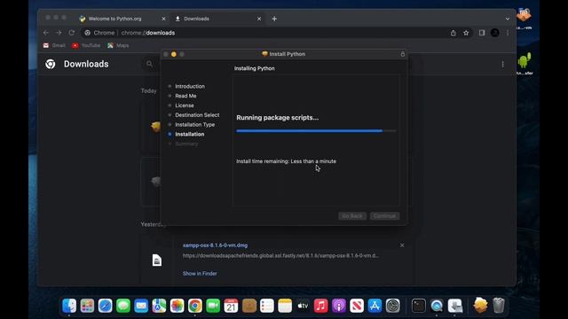Launch Safari from the dock
Image resolution: width=568 pixels, height=319 pixels.
(105, 306)
